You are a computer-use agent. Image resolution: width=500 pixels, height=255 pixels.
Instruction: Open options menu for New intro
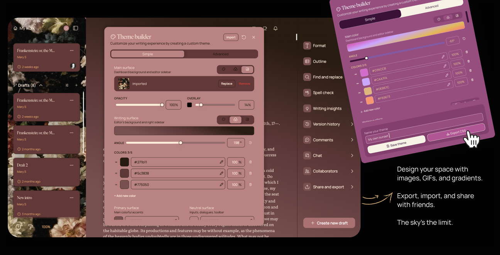72,198
